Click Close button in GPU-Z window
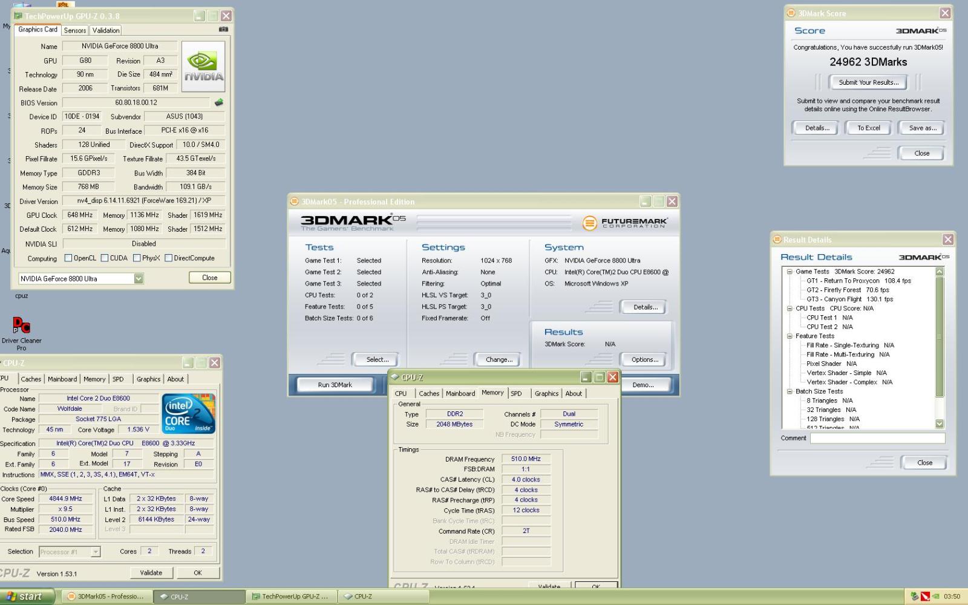 (209, 278)
